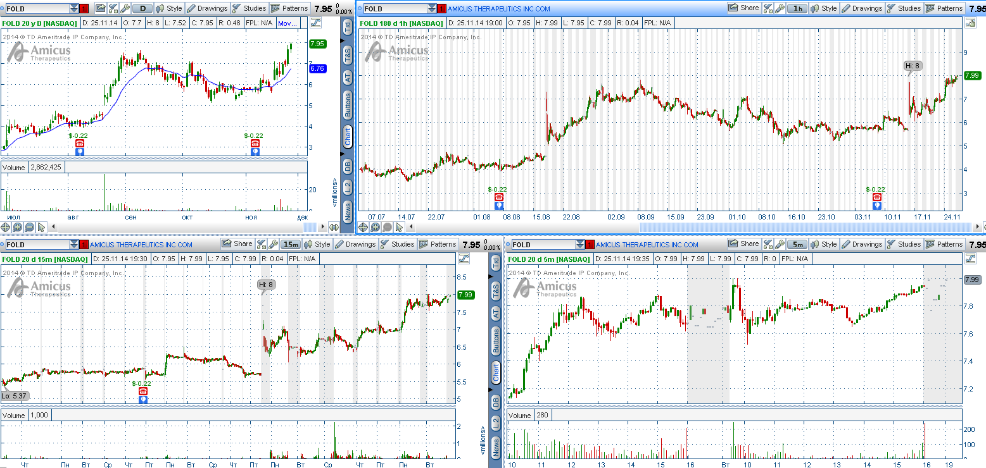Select the 15m timeframe button
This screenshot has width=986, height=468.
point(291,244)
